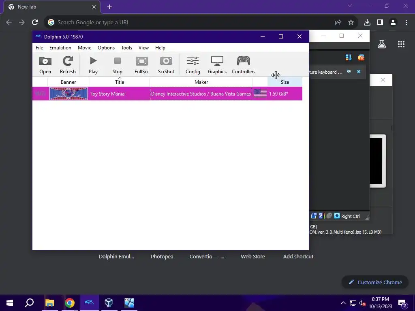415x311 pixels.
Task: Open File Explorer from taskbar
Action: [49, 303]
